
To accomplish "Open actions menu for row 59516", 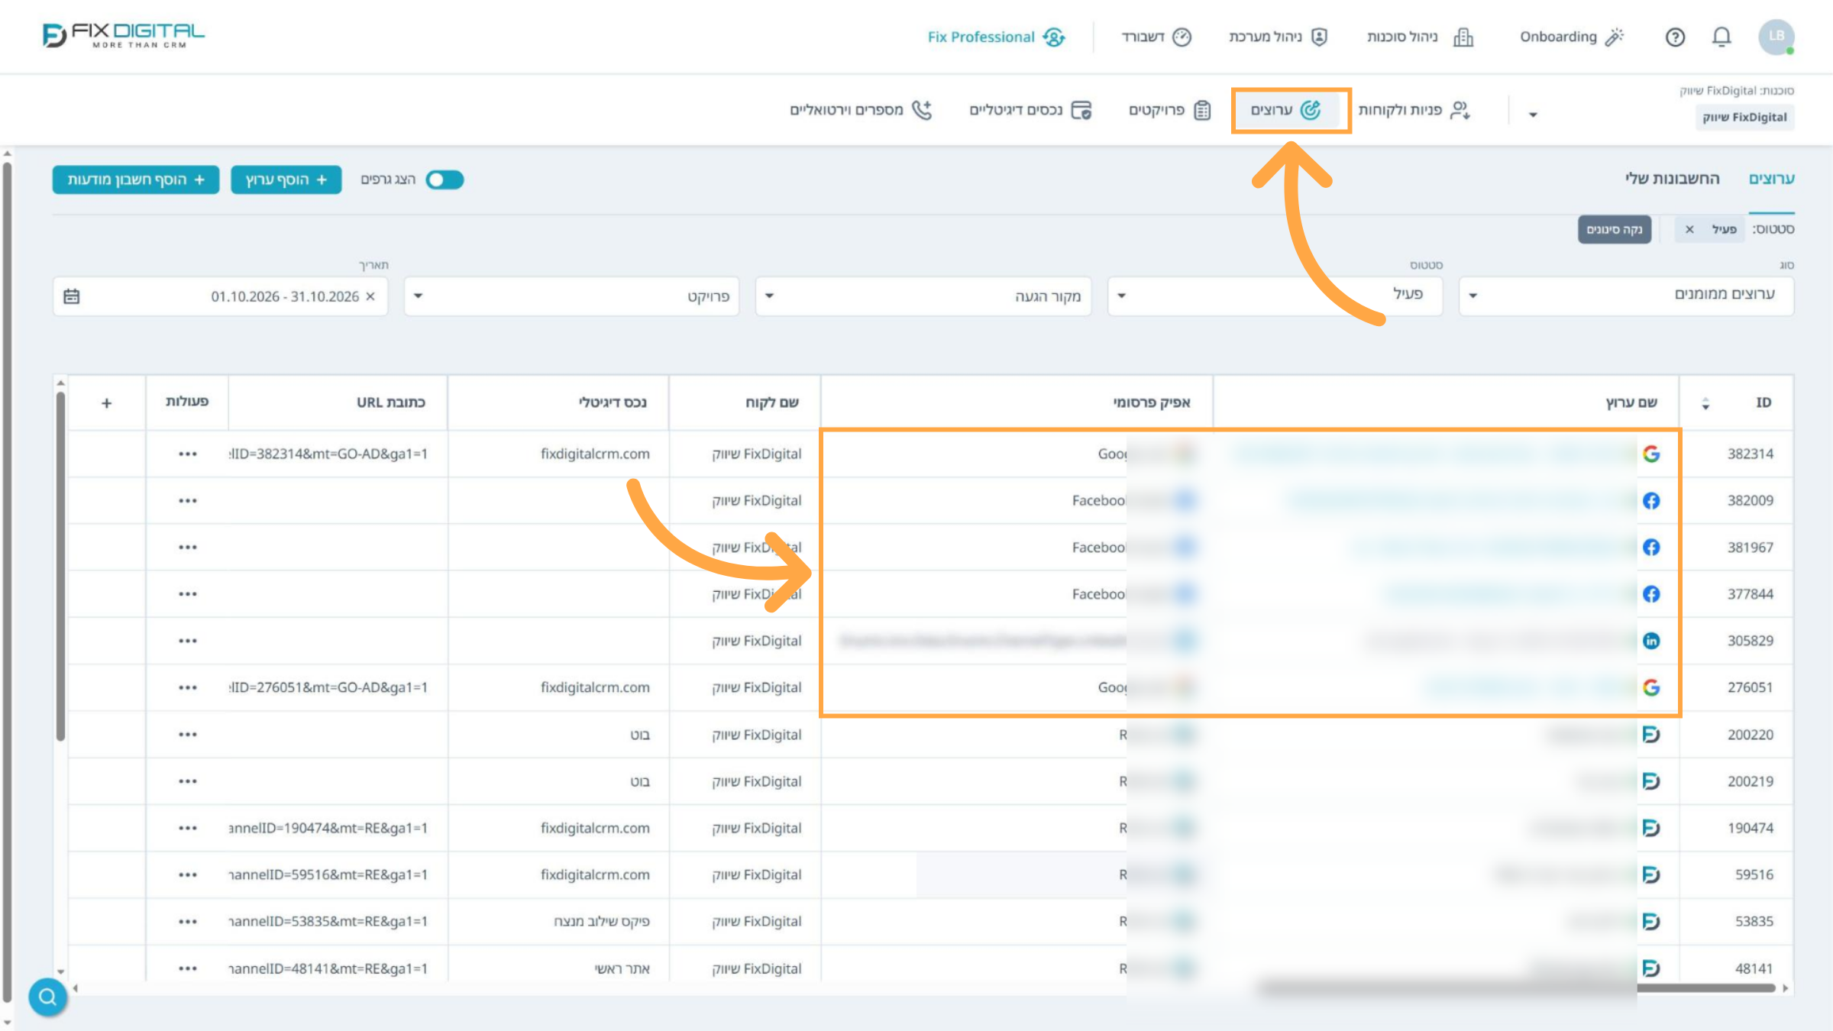I will pyautogui.click(x=188, y=875).
